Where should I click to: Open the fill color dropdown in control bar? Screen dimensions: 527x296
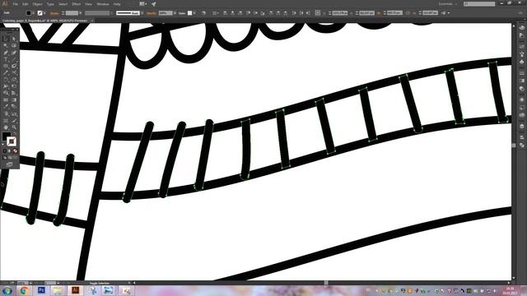[x=33, y=13]
